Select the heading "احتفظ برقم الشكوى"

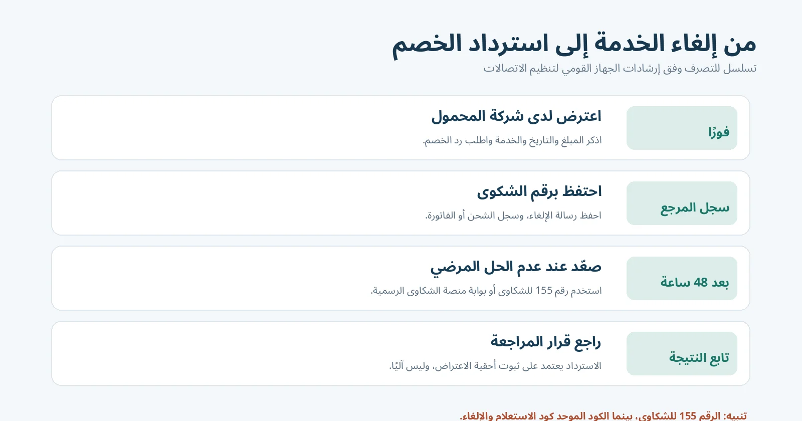point(539,191)
